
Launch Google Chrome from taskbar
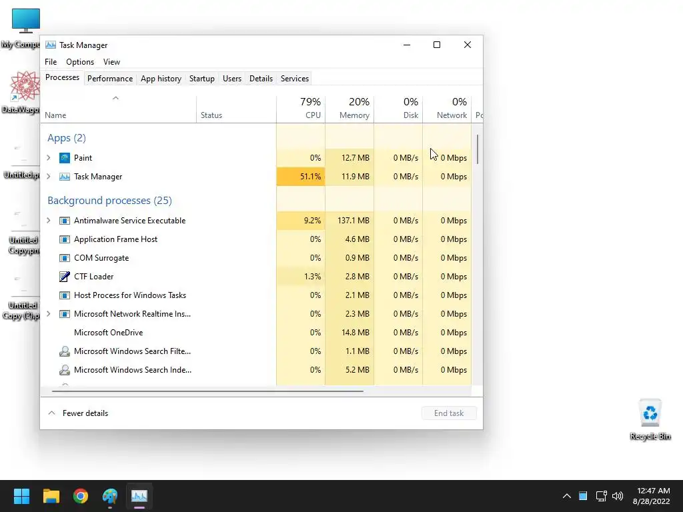point(81,496)
